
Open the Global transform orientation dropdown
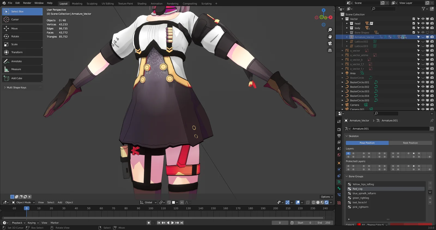(148, 202)
